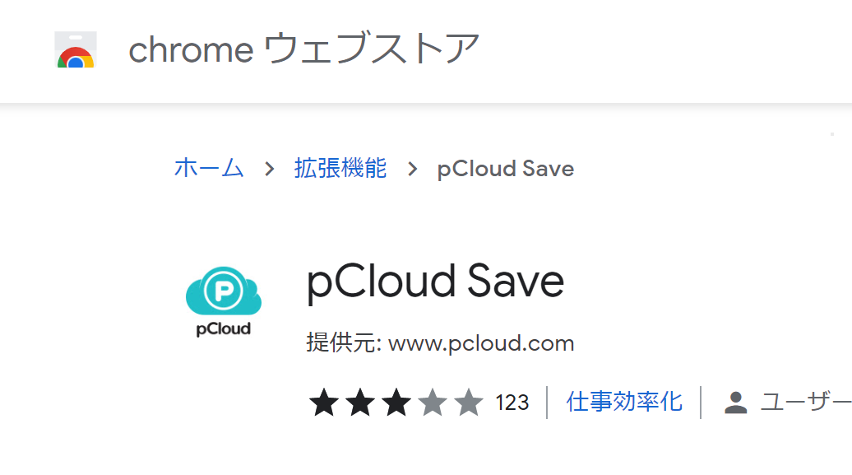Image resolution: width=852 pixels, height=475 pixels.
Task: Click the user silhouette icon
Action: pos(736,403)
